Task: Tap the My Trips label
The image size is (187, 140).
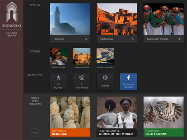Action: [58, 88]
